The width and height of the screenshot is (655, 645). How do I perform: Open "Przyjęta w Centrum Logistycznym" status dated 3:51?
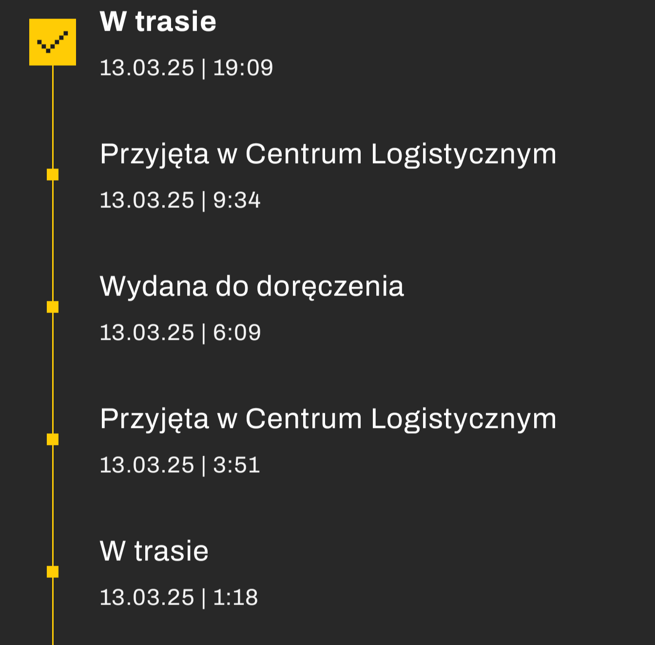click(x=327, y=419)
